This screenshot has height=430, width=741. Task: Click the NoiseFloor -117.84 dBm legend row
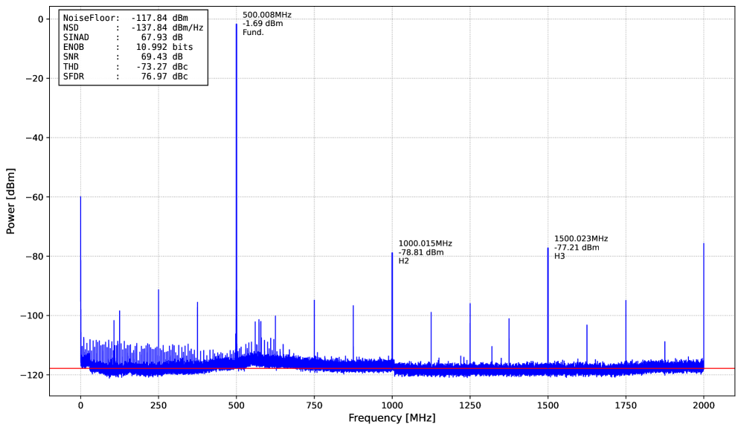(x=126, y=18)
